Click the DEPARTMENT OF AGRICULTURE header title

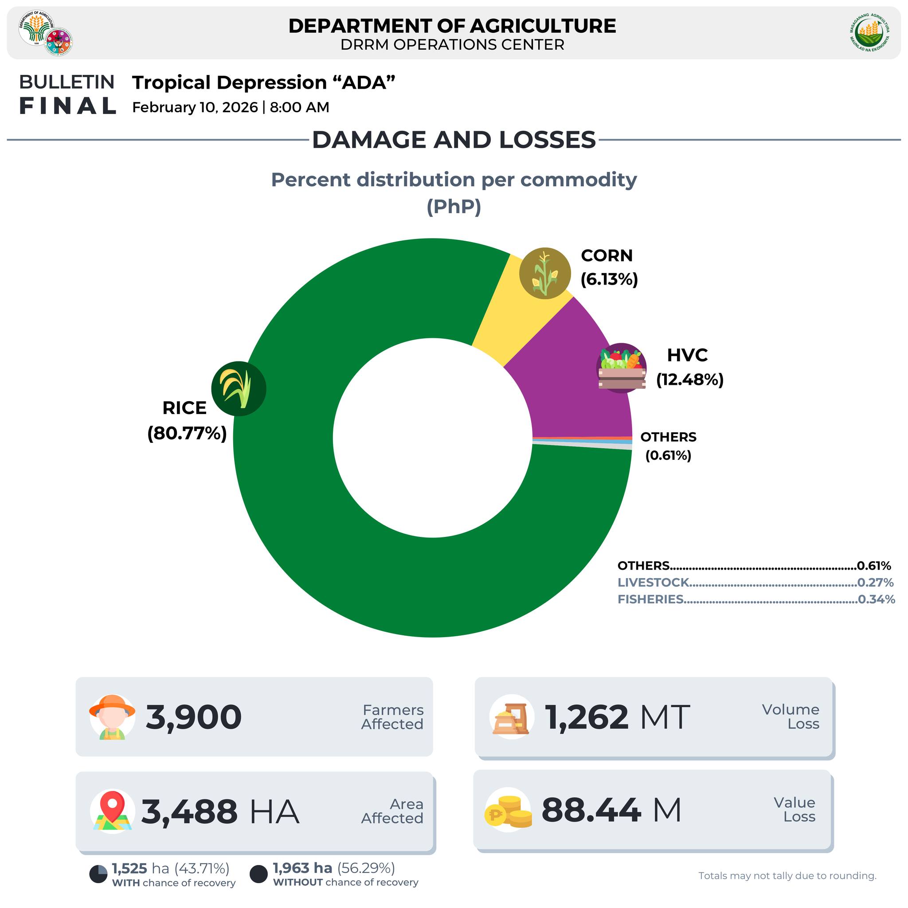(x=452, y=26)
